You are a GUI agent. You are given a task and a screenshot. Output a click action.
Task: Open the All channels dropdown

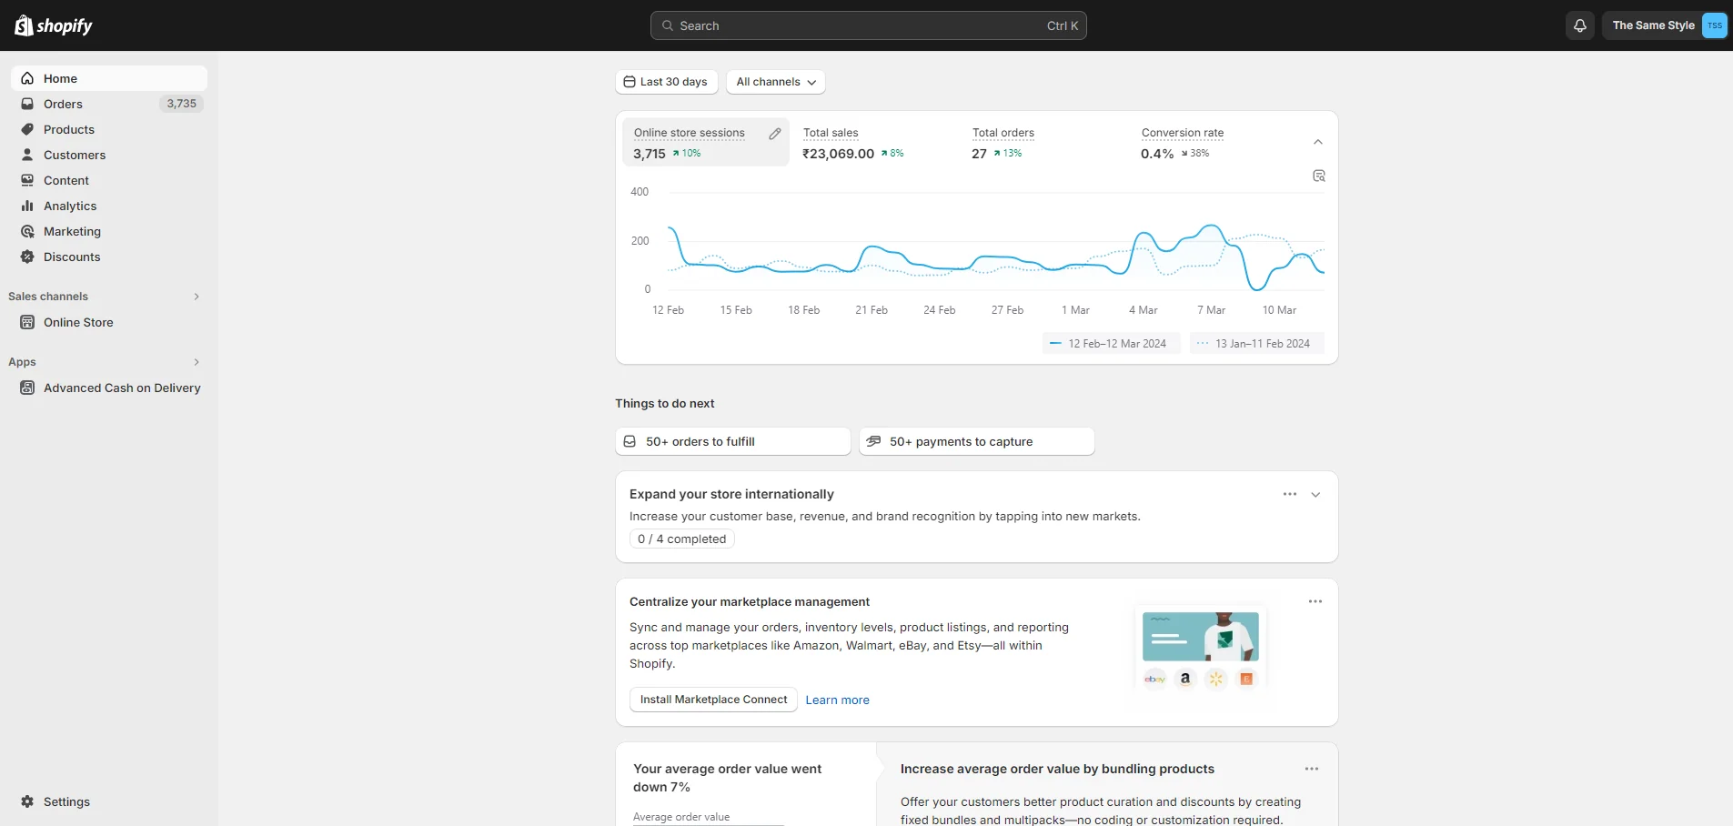(x=776, y=82)
